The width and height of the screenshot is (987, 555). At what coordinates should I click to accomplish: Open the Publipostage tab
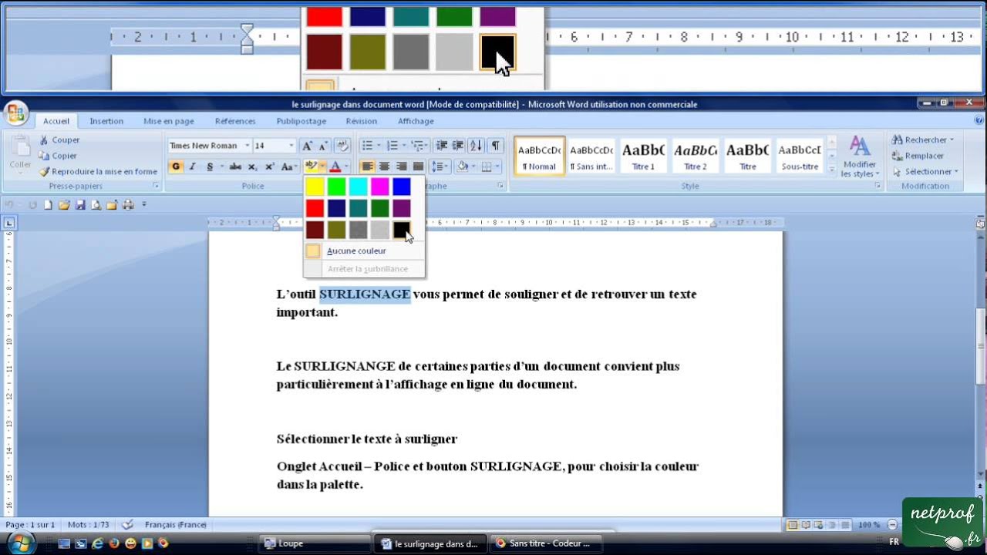click(301, 121)
